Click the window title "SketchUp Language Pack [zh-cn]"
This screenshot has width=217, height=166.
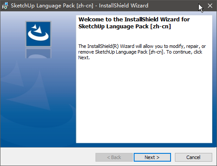[x=52, y=6]
